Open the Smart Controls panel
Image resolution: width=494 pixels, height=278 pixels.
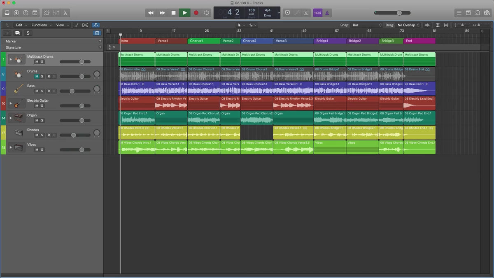tap(46, 13)
